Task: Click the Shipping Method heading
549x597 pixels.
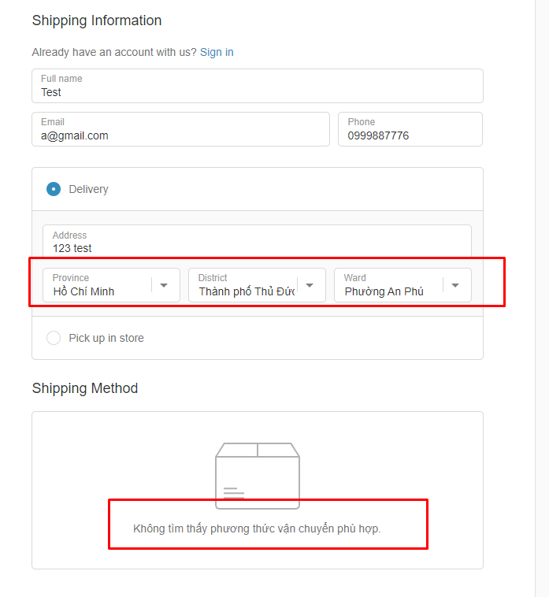Action: pyautogui.click(x=85, y=388)
